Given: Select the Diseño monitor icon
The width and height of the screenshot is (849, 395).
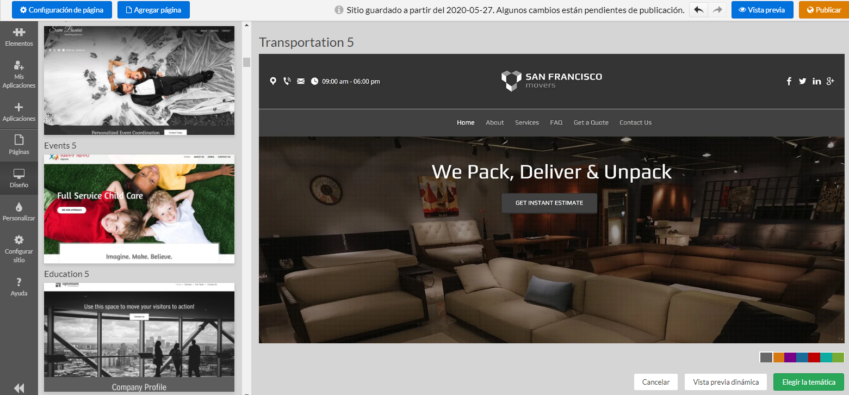Looking at the screenshot, I should click(19, 174).
